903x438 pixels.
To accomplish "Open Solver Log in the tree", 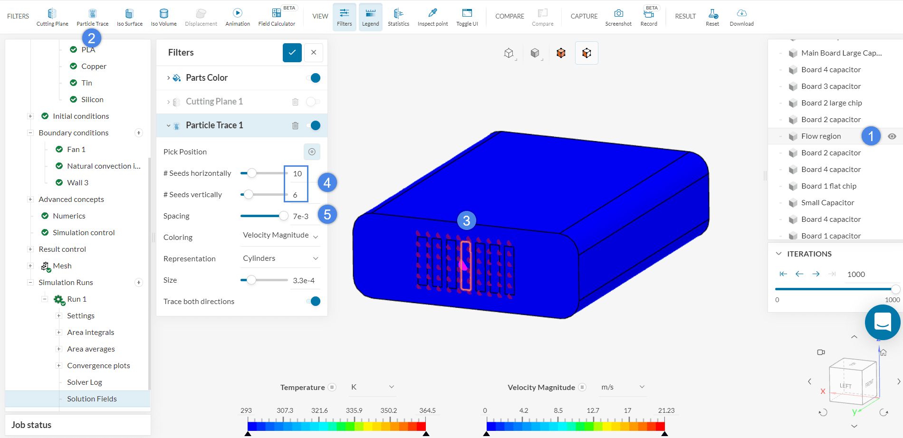I will click(85, 382).
